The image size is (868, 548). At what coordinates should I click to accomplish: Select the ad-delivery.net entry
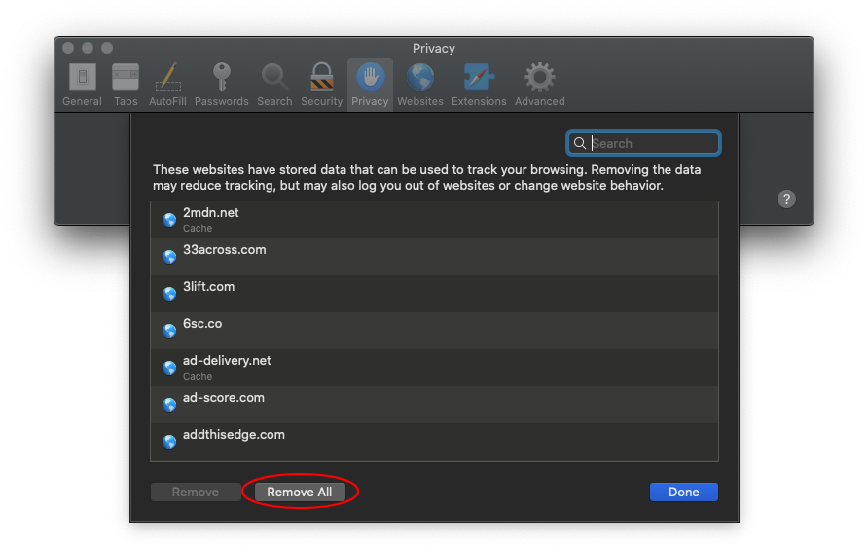coord(435,368)
